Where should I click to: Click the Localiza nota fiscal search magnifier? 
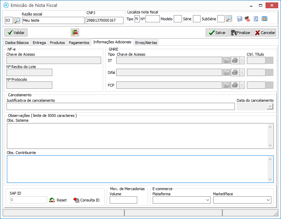tap(229, 19)
